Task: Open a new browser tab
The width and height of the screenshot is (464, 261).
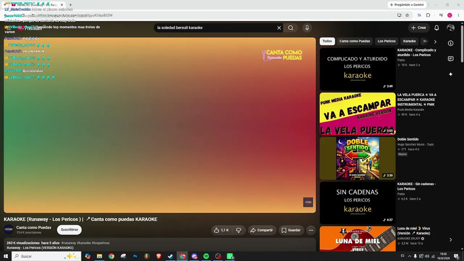Action: pyautogui.click(x=71, y=5)
